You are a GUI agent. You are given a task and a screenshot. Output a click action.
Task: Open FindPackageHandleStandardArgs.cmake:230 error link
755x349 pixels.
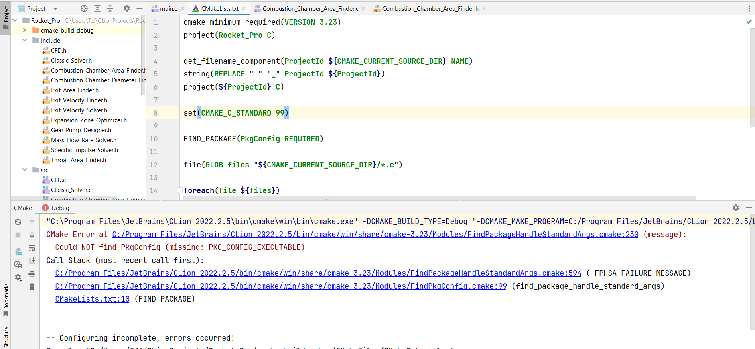(375, 234)
